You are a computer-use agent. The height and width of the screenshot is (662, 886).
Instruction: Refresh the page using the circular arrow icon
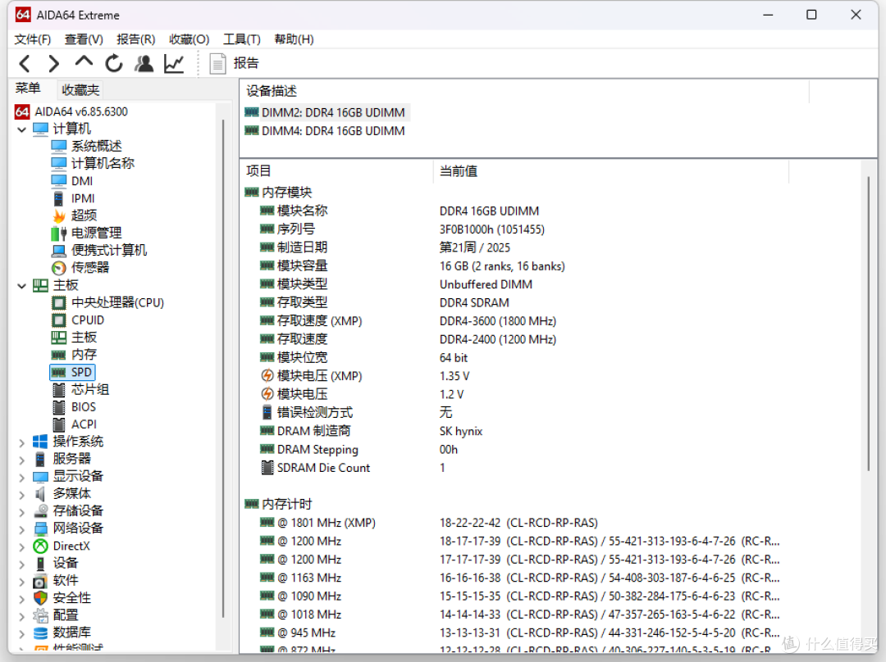113,63
